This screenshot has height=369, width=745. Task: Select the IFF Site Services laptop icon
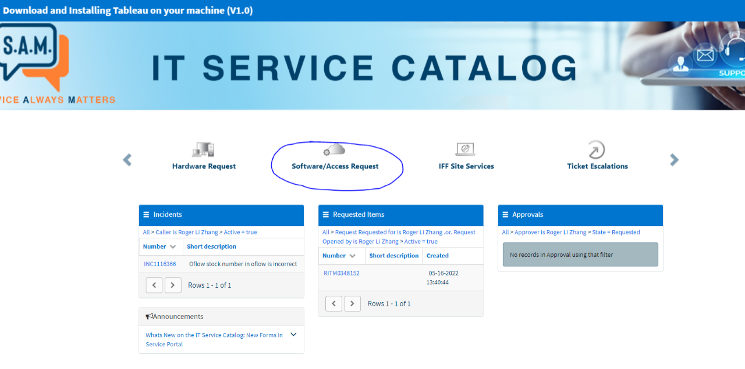pyautogui.click(x=466, y=149)
